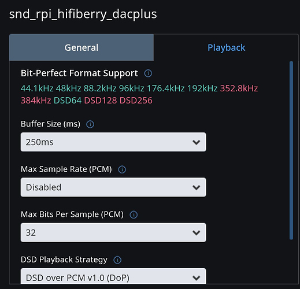Select the General tab
This screenshot has width=300, height=289.
coord(82,47)
